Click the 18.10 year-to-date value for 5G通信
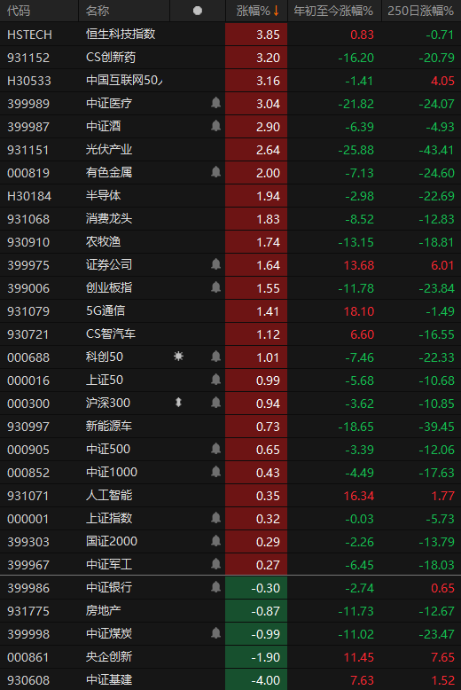 (358, 311)
